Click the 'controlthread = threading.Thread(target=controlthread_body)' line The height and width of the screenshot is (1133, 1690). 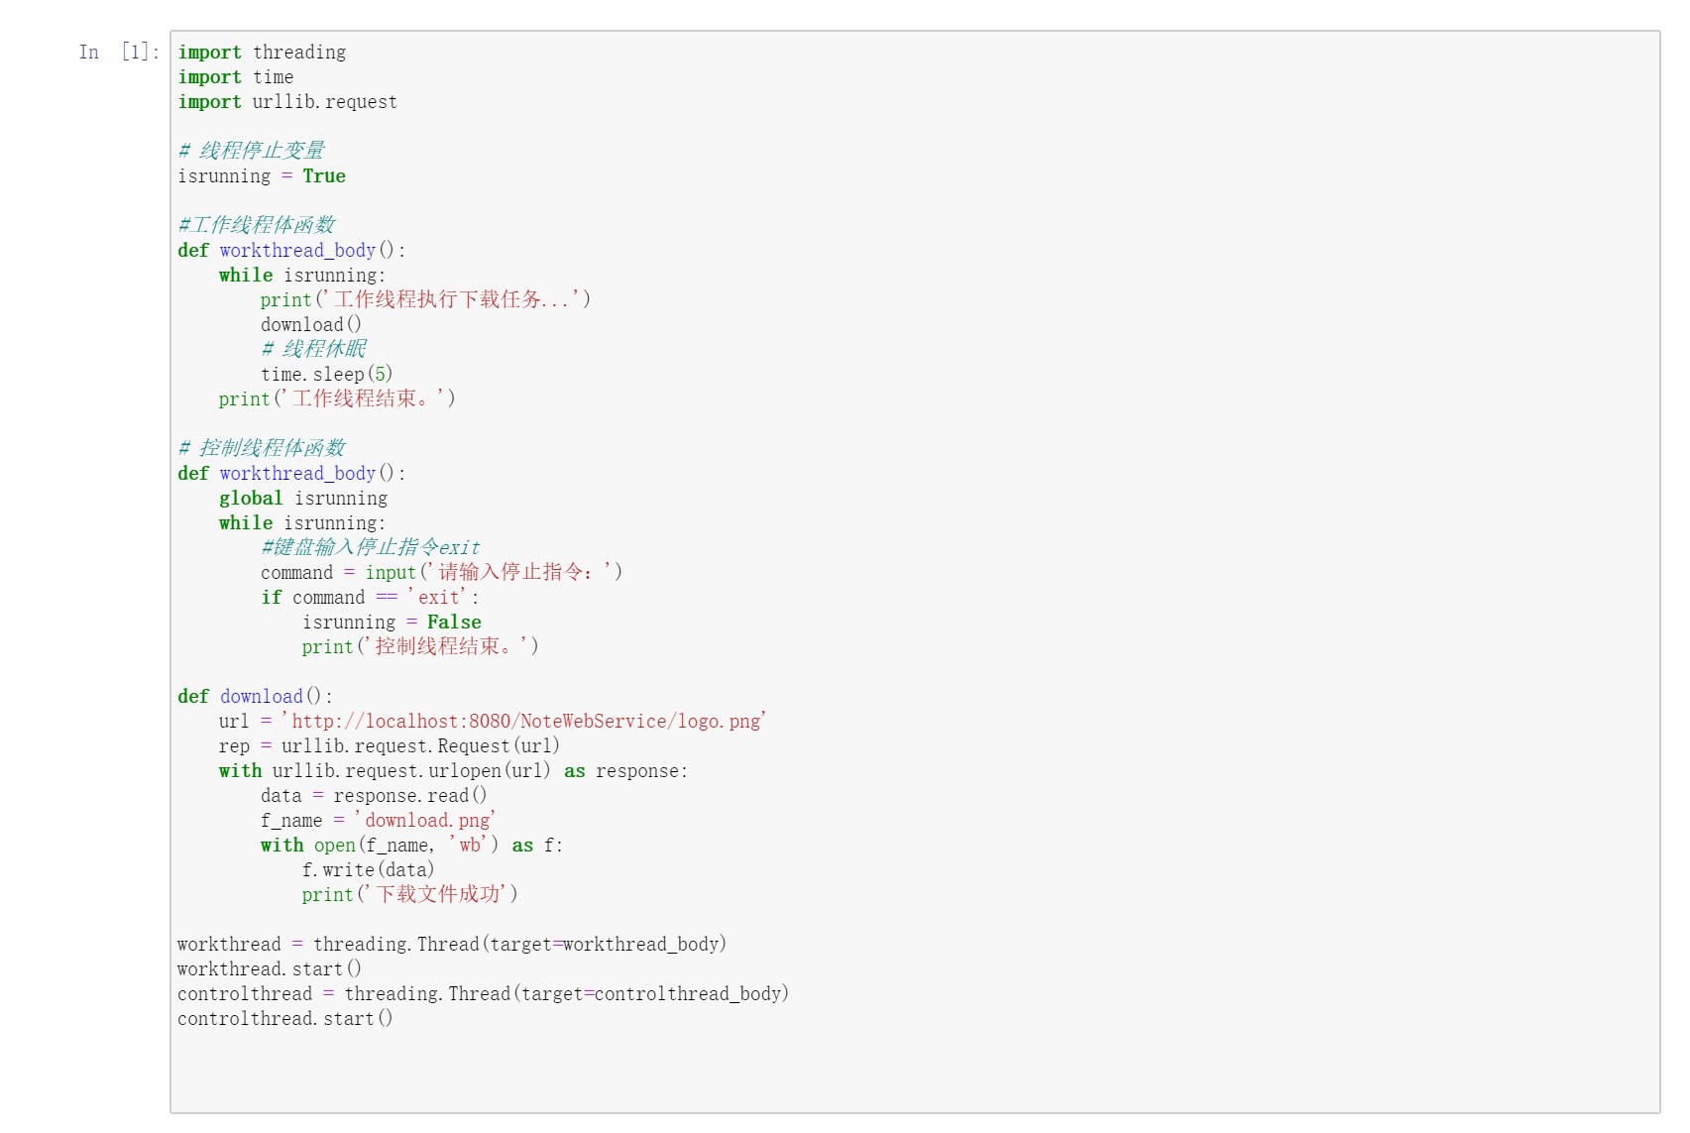(484, 993)
